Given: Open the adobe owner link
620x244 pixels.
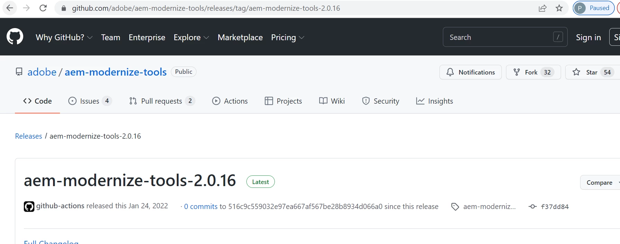Looking at the screenshot, I should click(x=42, y=72).
